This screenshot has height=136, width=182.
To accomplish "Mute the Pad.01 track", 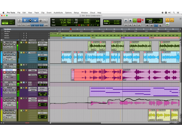I will point(14,90).
